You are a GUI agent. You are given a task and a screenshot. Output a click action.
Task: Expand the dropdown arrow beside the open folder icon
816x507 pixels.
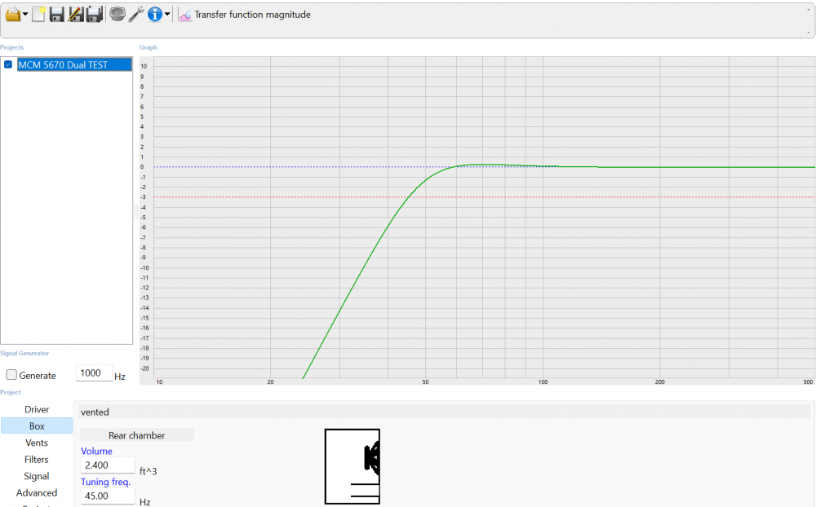click(x=25, y=15)
